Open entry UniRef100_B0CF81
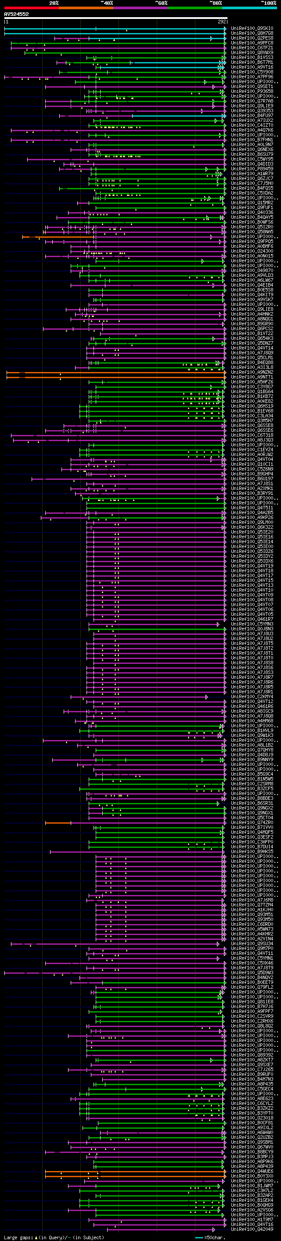 click(252, 1123)
